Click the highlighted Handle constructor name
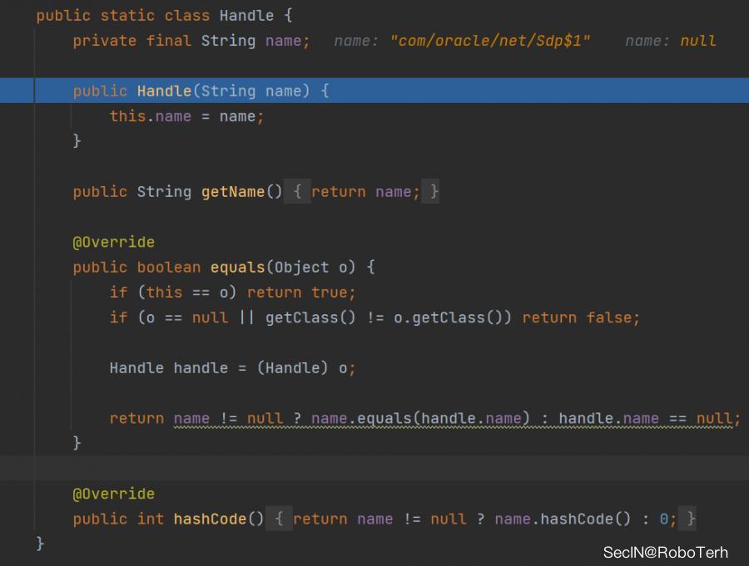 pos(164,91)
